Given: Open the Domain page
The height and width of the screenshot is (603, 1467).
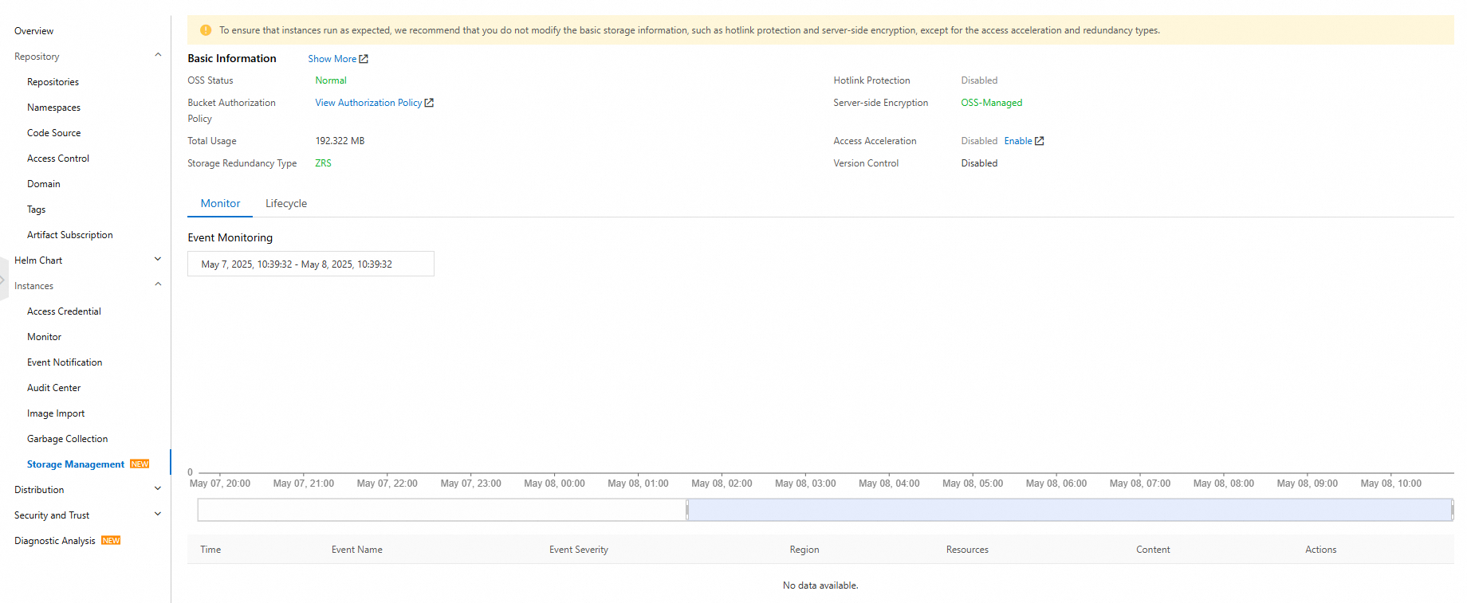Looking at the screenshot, I should (x=44, y=184).
